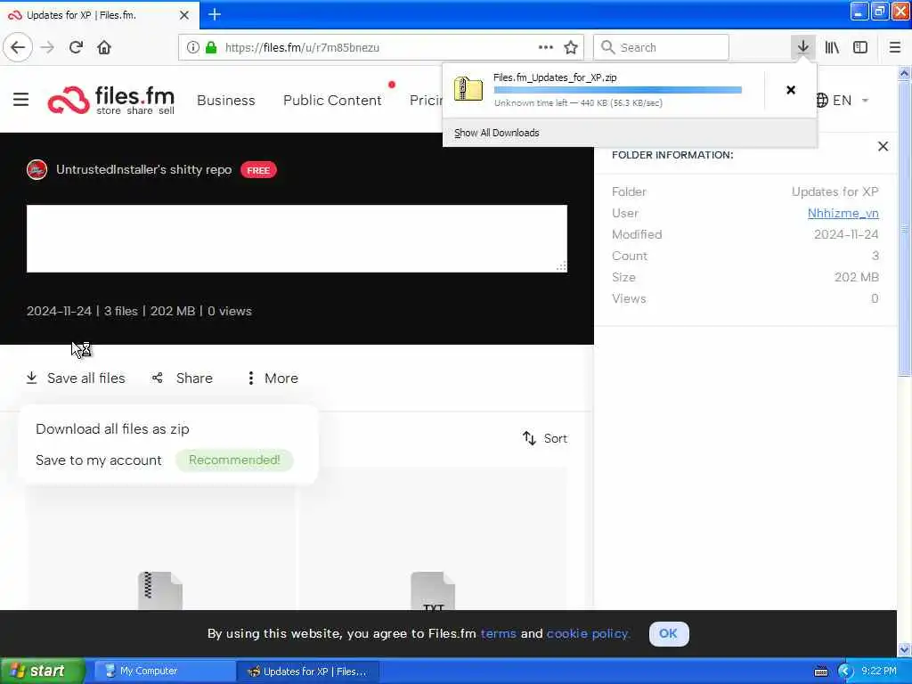The height and width of the screenshot is (684, 912).
Task: Open page actions three-dot menu
Action: point(546,47)
